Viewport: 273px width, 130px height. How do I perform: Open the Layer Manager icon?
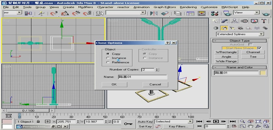177,13
